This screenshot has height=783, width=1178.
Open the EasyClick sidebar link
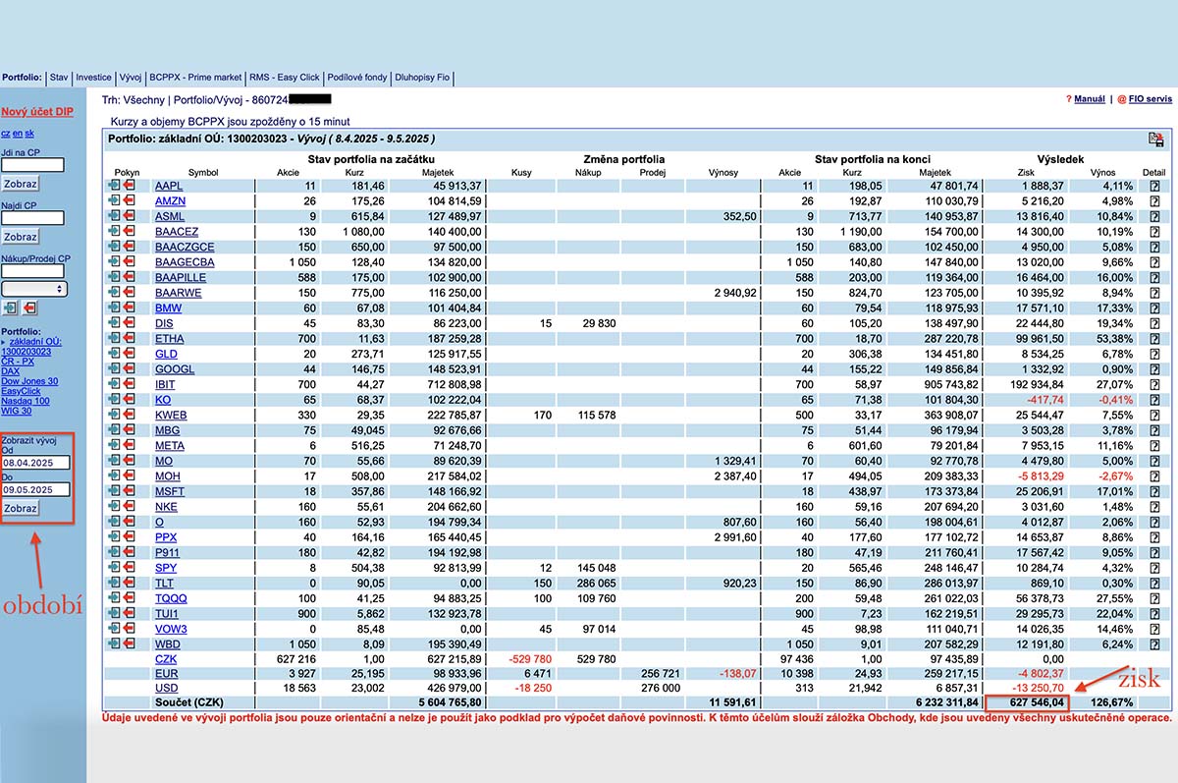click(x=22, y=391)
